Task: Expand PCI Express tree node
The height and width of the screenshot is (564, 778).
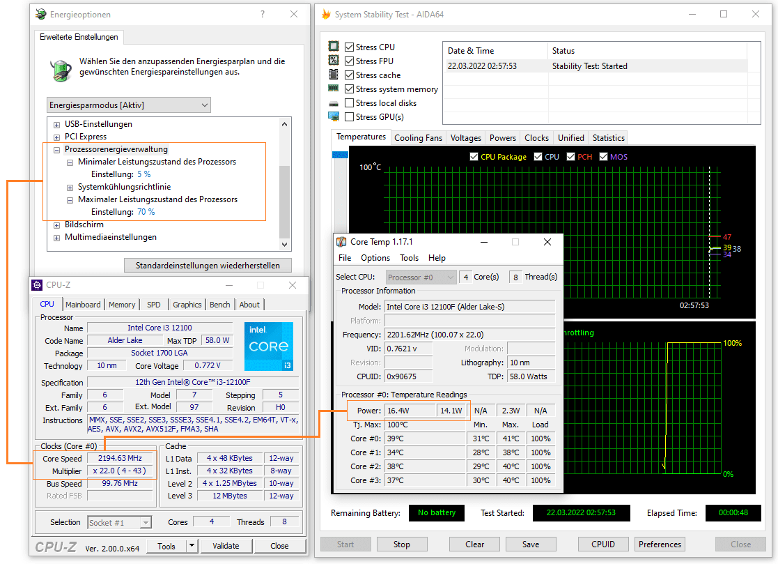Action: [x=56, y=137]
